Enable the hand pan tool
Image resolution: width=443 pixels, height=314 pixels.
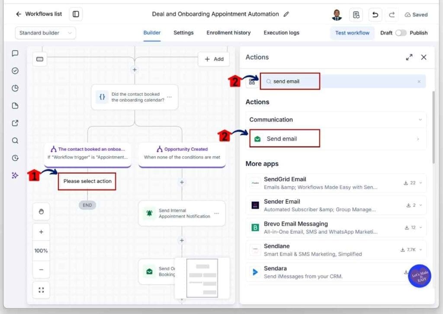(x=41, y=212)
